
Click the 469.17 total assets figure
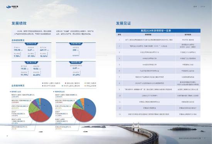pyautogui.click(x=43, y=50)
